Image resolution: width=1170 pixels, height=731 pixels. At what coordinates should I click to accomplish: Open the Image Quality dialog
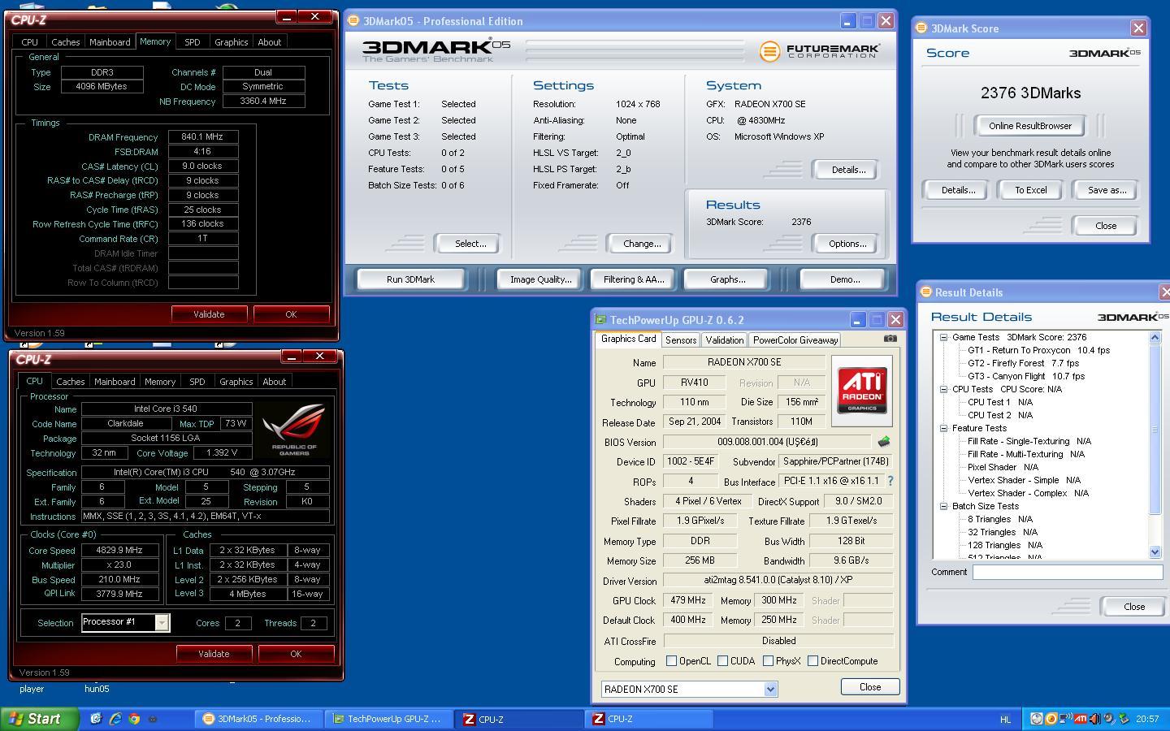tap(540, 279)
